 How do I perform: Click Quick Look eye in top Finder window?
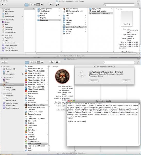tap(51, 5)
